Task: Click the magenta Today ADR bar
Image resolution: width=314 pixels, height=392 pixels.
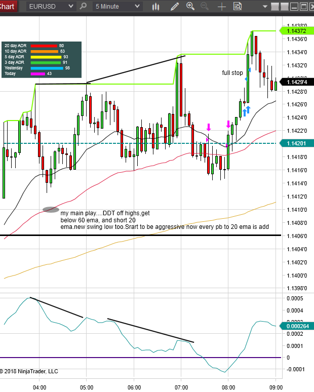Action: [38, 74]
